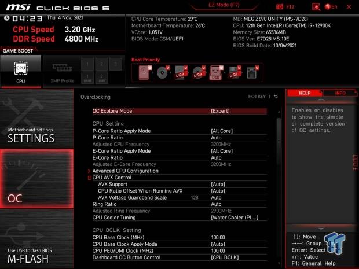Click the GAME BOOST label
The width and height of the screenshot is (359, 269).
[18, 51]
